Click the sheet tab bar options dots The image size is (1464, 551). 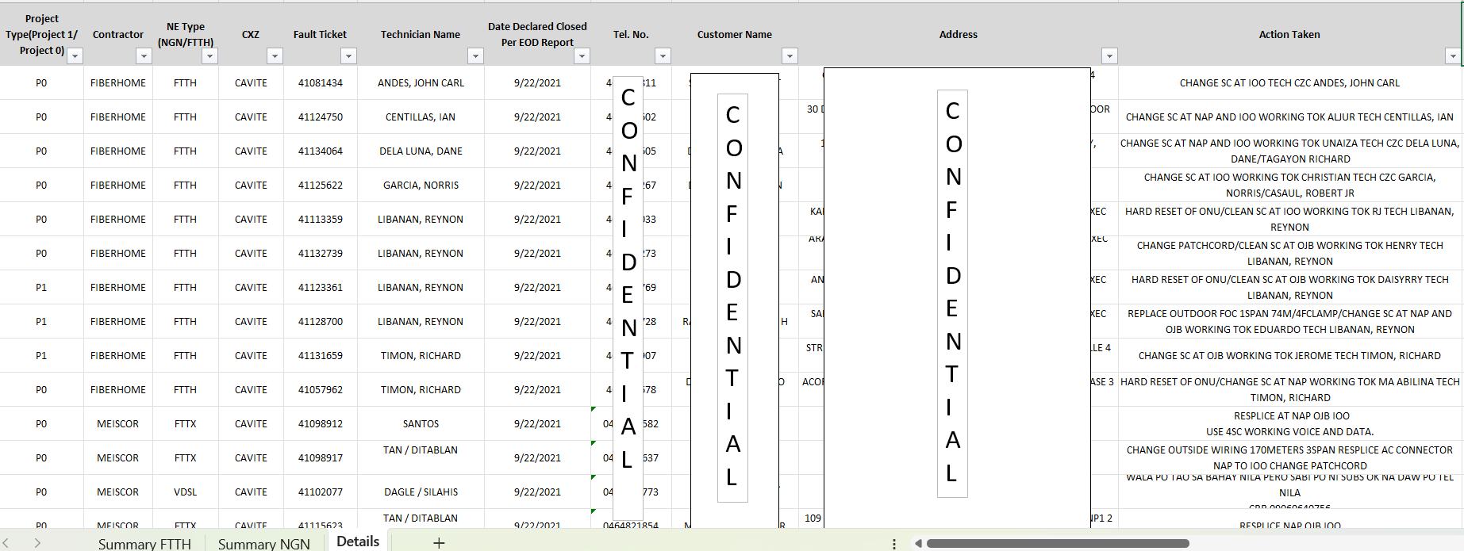point(894,544)
